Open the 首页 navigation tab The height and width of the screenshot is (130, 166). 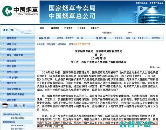pyautogui.click(x=42, y=28)
